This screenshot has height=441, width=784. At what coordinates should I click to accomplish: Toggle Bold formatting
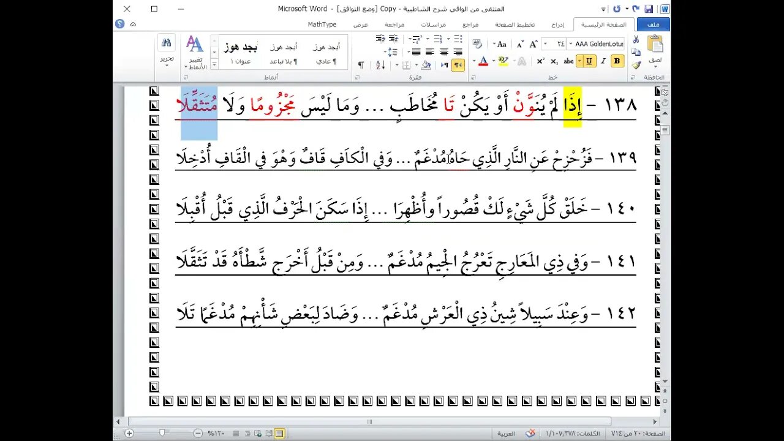[x=617, y=61]
